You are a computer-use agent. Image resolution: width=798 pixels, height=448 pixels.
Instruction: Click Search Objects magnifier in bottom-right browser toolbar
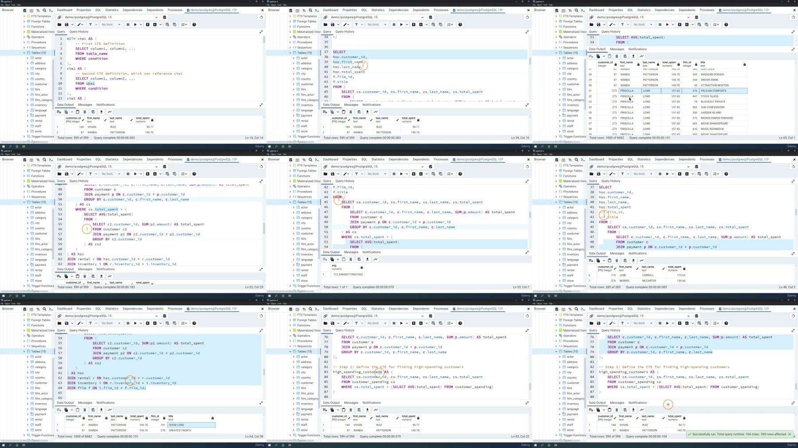point(576,309)
